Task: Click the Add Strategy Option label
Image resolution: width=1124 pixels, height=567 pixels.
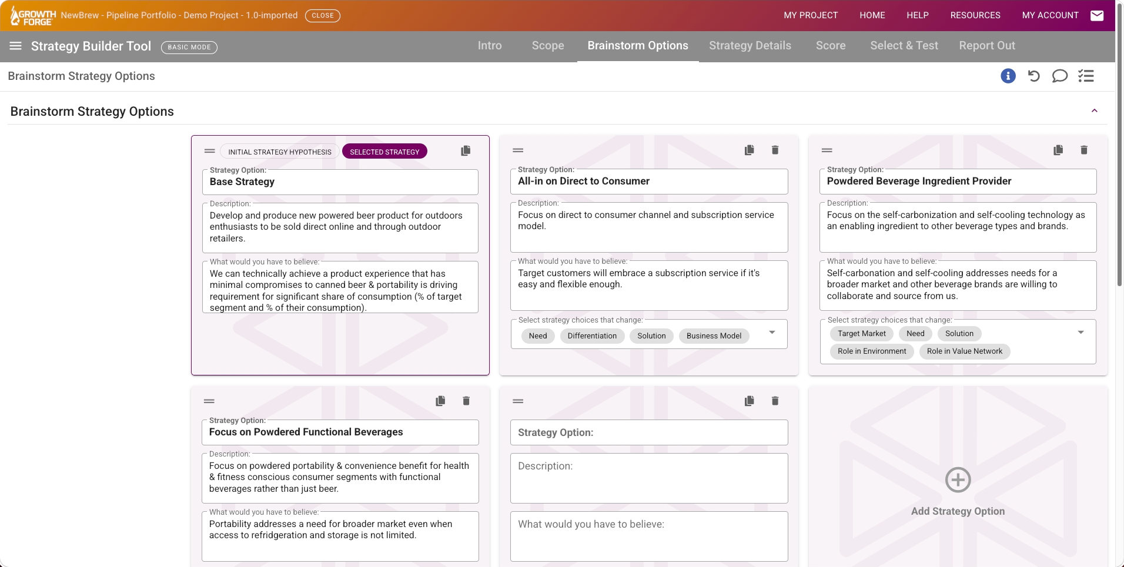Action: [958, 511]
